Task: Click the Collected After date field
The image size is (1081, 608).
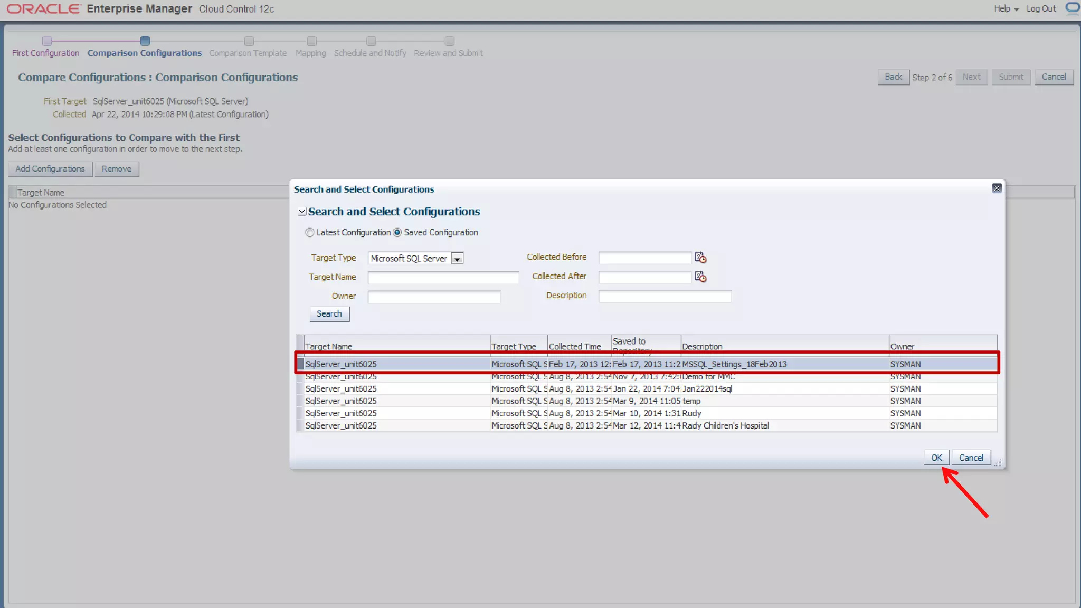Action: pyautogui.click(x=644, y=277)
